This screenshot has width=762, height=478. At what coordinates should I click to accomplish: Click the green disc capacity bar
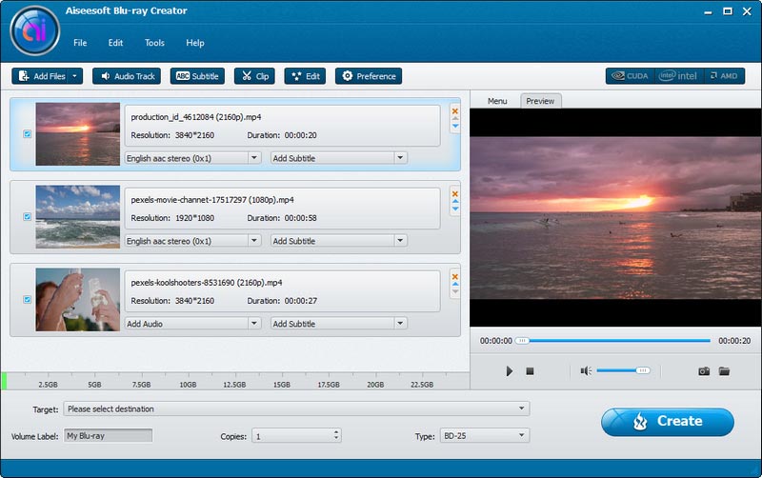(x=4, y=381)
